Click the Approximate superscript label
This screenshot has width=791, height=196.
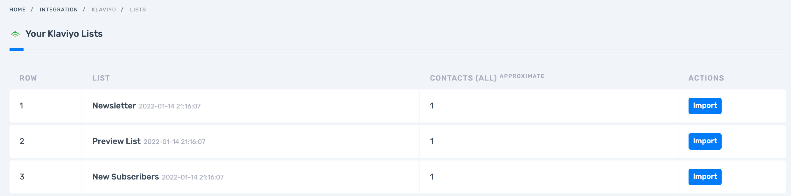[x=522, y=76]
